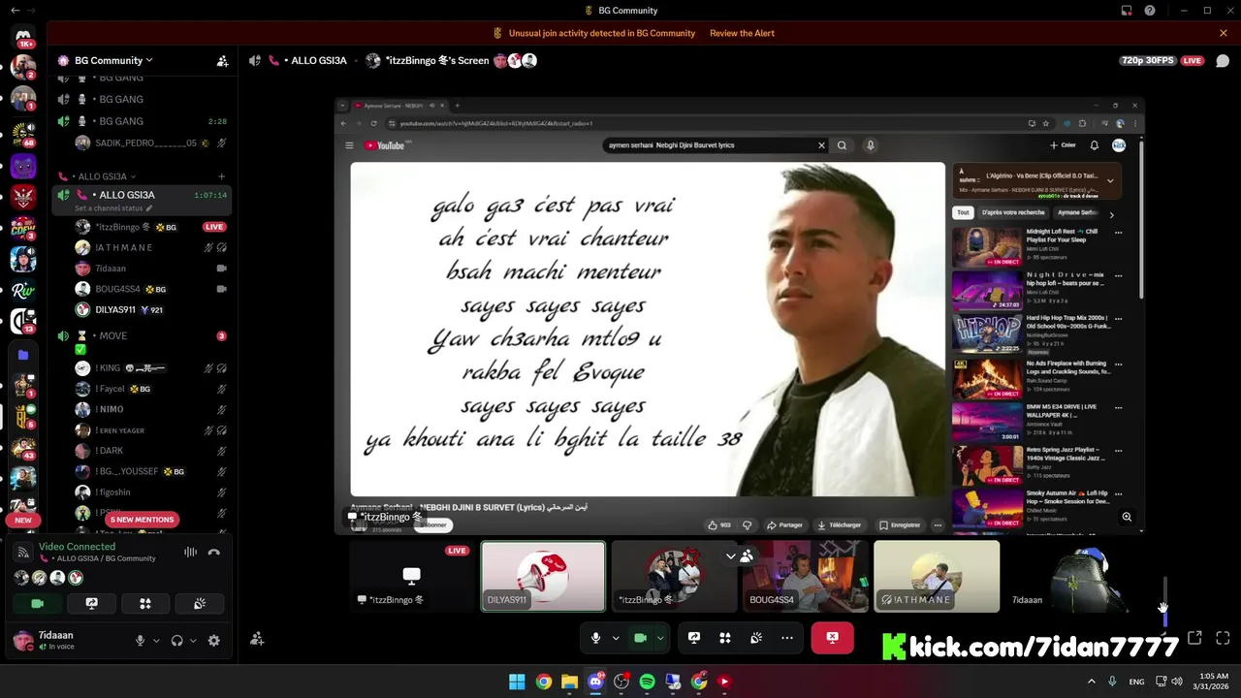Share screen from the Video Connected panel

click(x=91, y=603)
